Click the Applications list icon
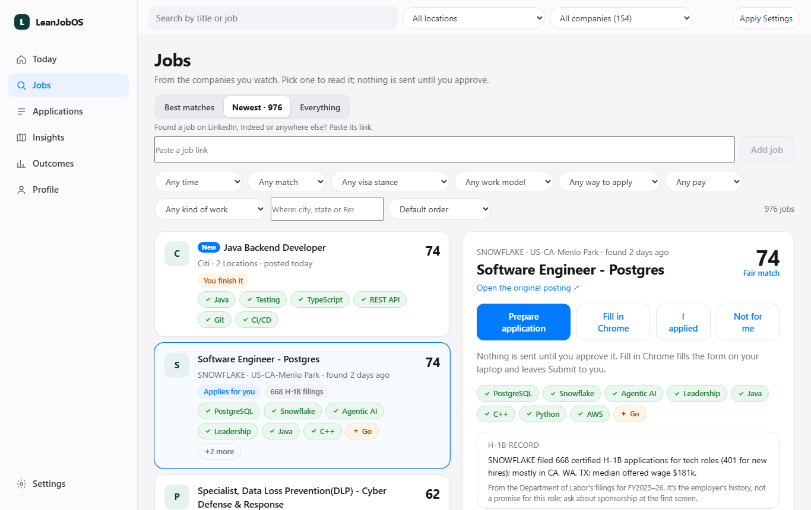 (x=21, y=111)
